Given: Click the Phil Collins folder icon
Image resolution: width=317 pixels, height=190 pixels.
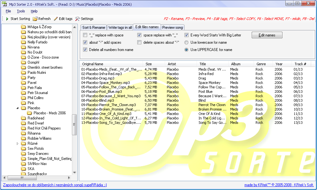Looking at the screenshot, I should pos(23,98).
